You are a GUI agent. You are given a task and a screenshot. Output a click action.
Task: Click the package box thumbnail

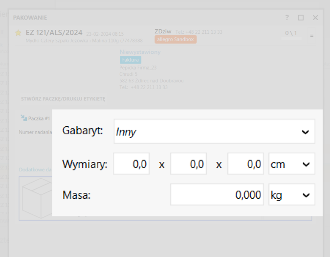[x=37, y=198]
